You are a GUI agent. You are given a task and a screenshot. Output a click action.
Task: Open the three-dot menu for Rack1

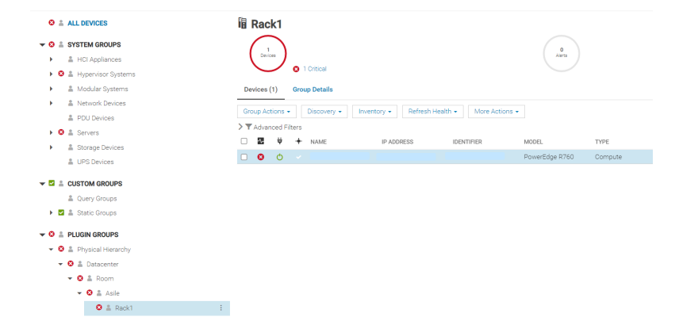coord(221,307)
